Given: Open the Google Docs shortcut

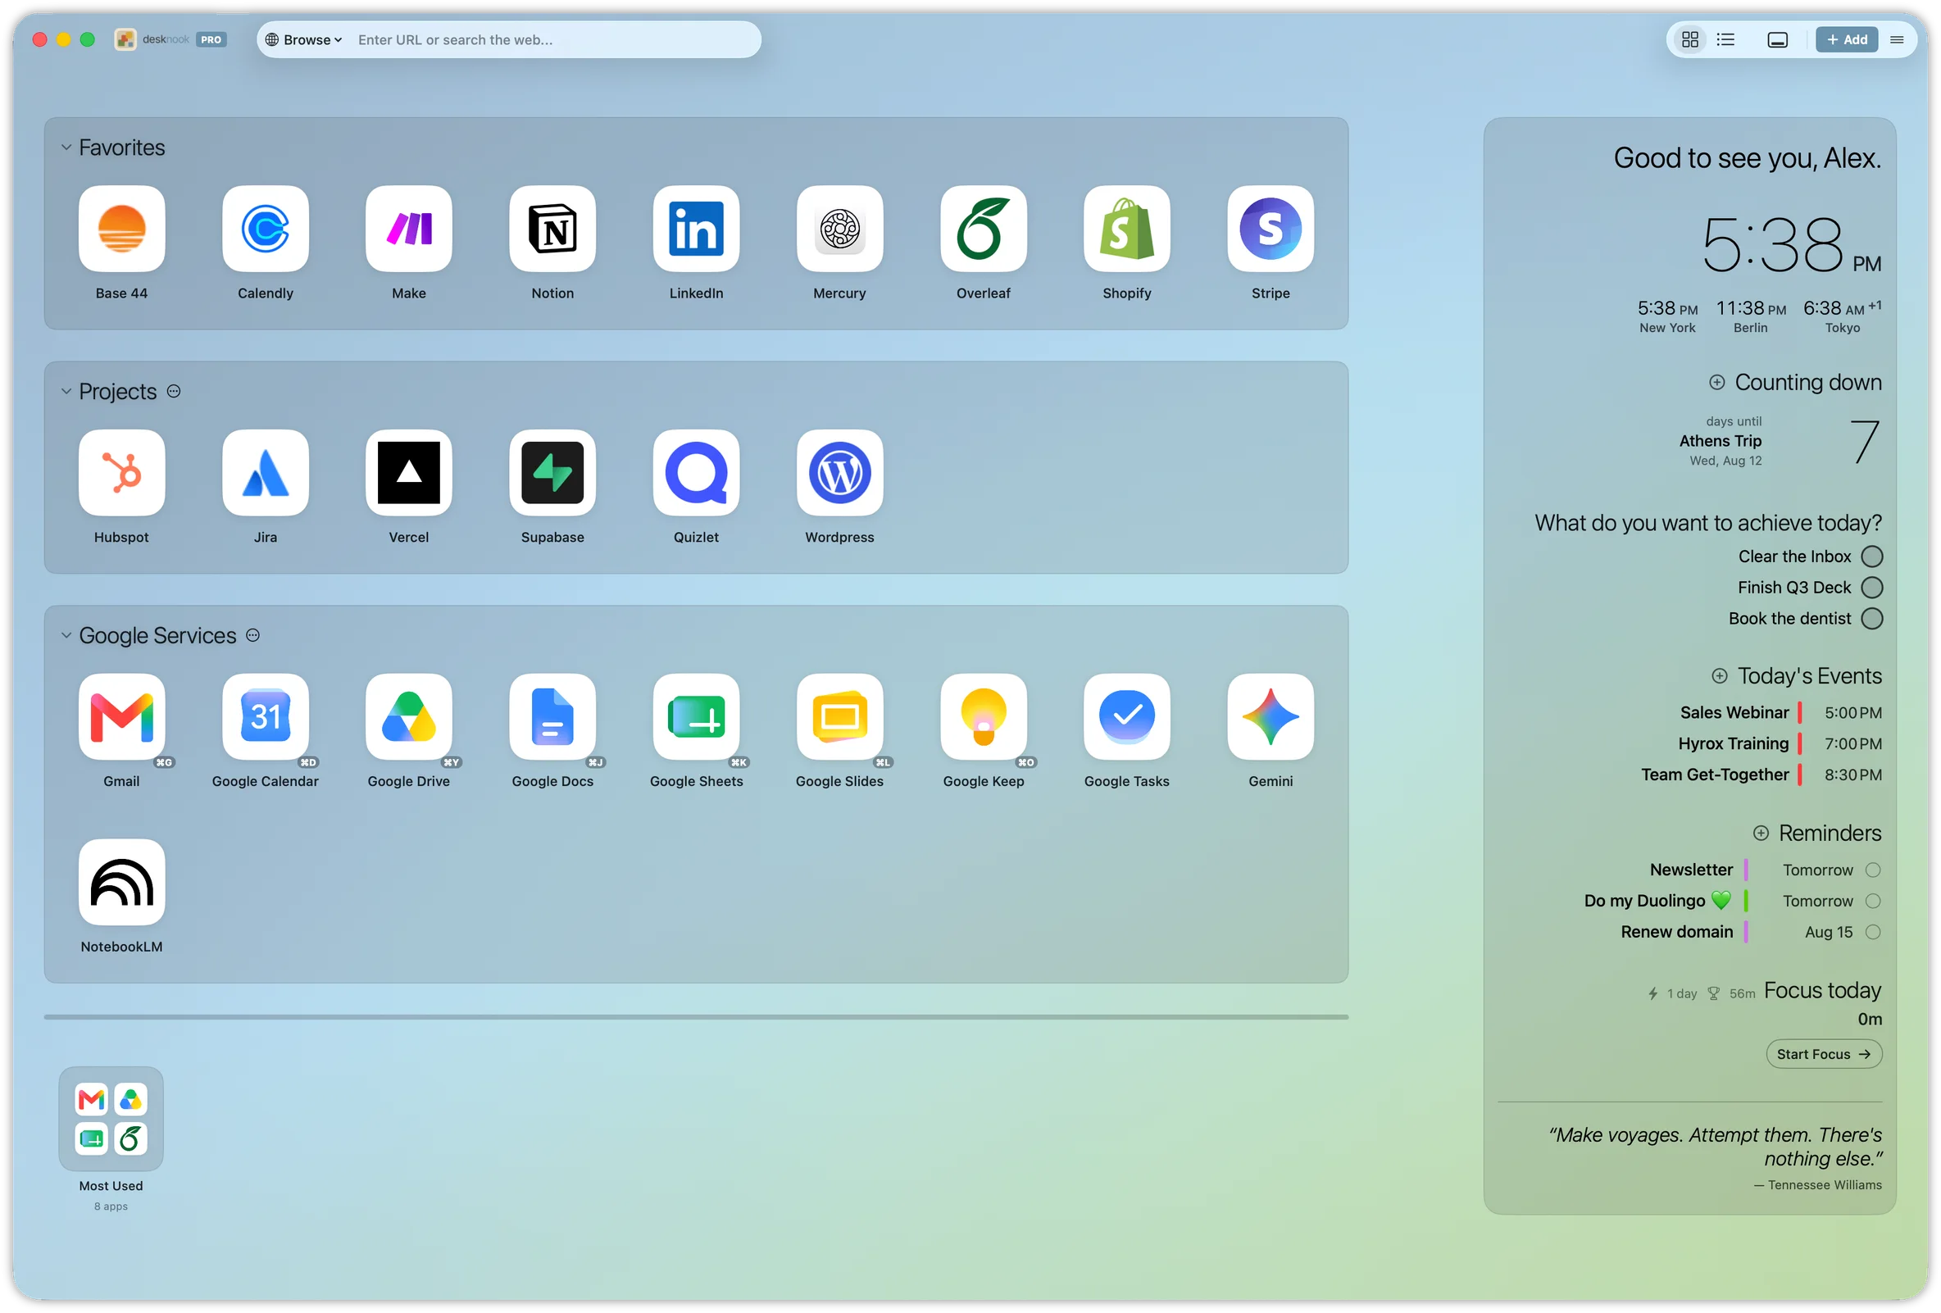Looking at the screenshot, I should [x=553, y=716].
